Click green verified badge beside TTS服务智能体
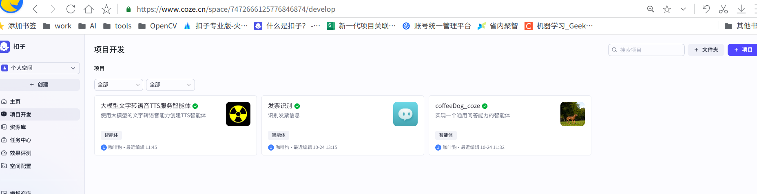The width and height of the screenshot is (757, 194). [x=195, y=106]
